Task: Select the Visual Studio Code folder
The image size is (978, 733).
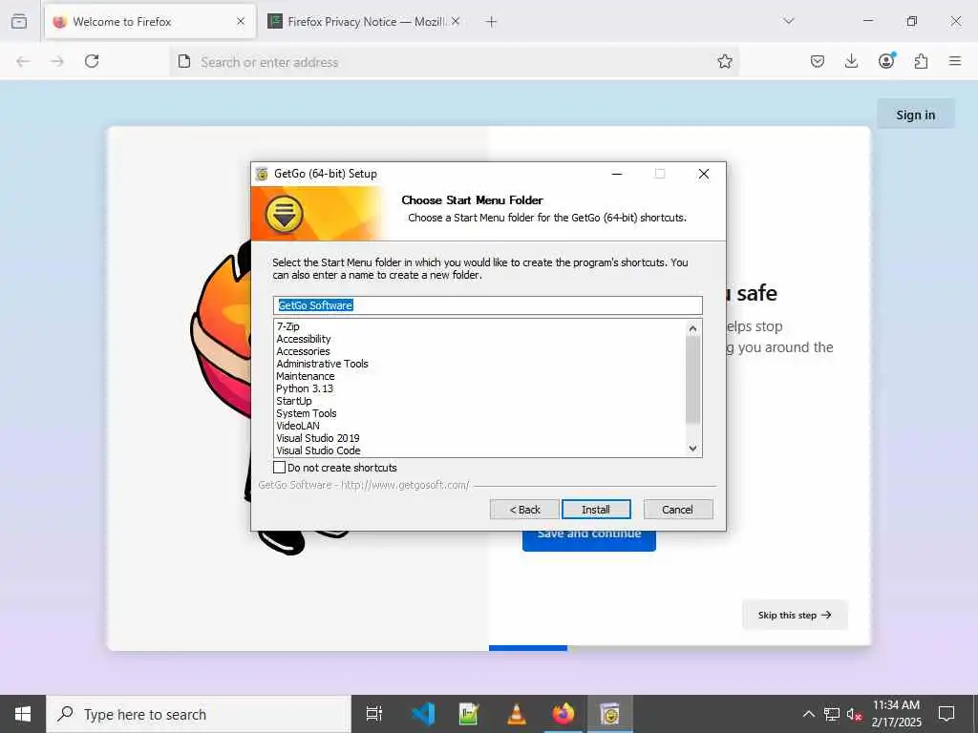Action: click(x=319, y=450)
